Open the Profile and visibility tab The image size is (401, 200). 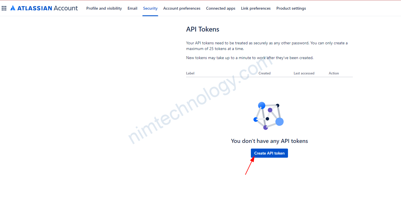click(104, 8)
